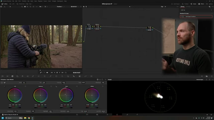Open the Workspace menu
214x120 pixels.
(60, 1)
